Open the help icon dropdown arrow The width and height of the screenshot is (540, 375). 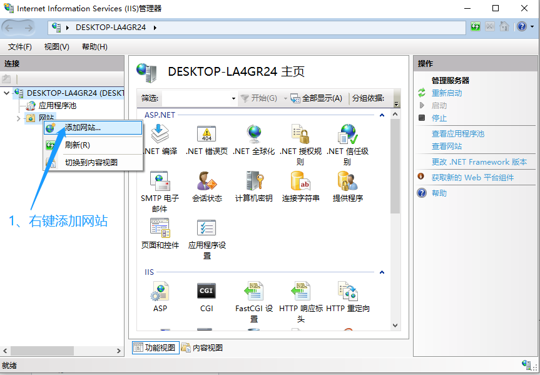(532, 27)
